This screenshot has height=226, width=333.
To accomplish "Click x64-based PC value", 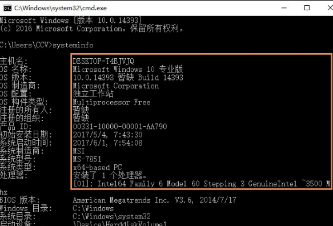I will click(x=98, y=167).
